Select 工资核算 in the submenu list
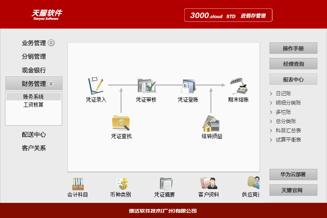This screenshot has width=327, height=218. (x=33, y=105)
